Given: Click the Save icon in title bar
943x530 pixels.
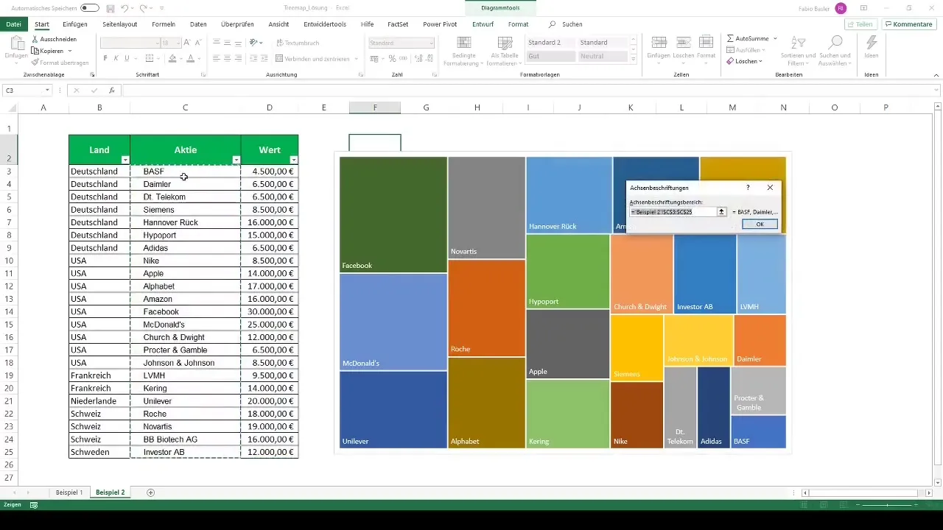Looking at the screenshot, I should tap(110, 8).
